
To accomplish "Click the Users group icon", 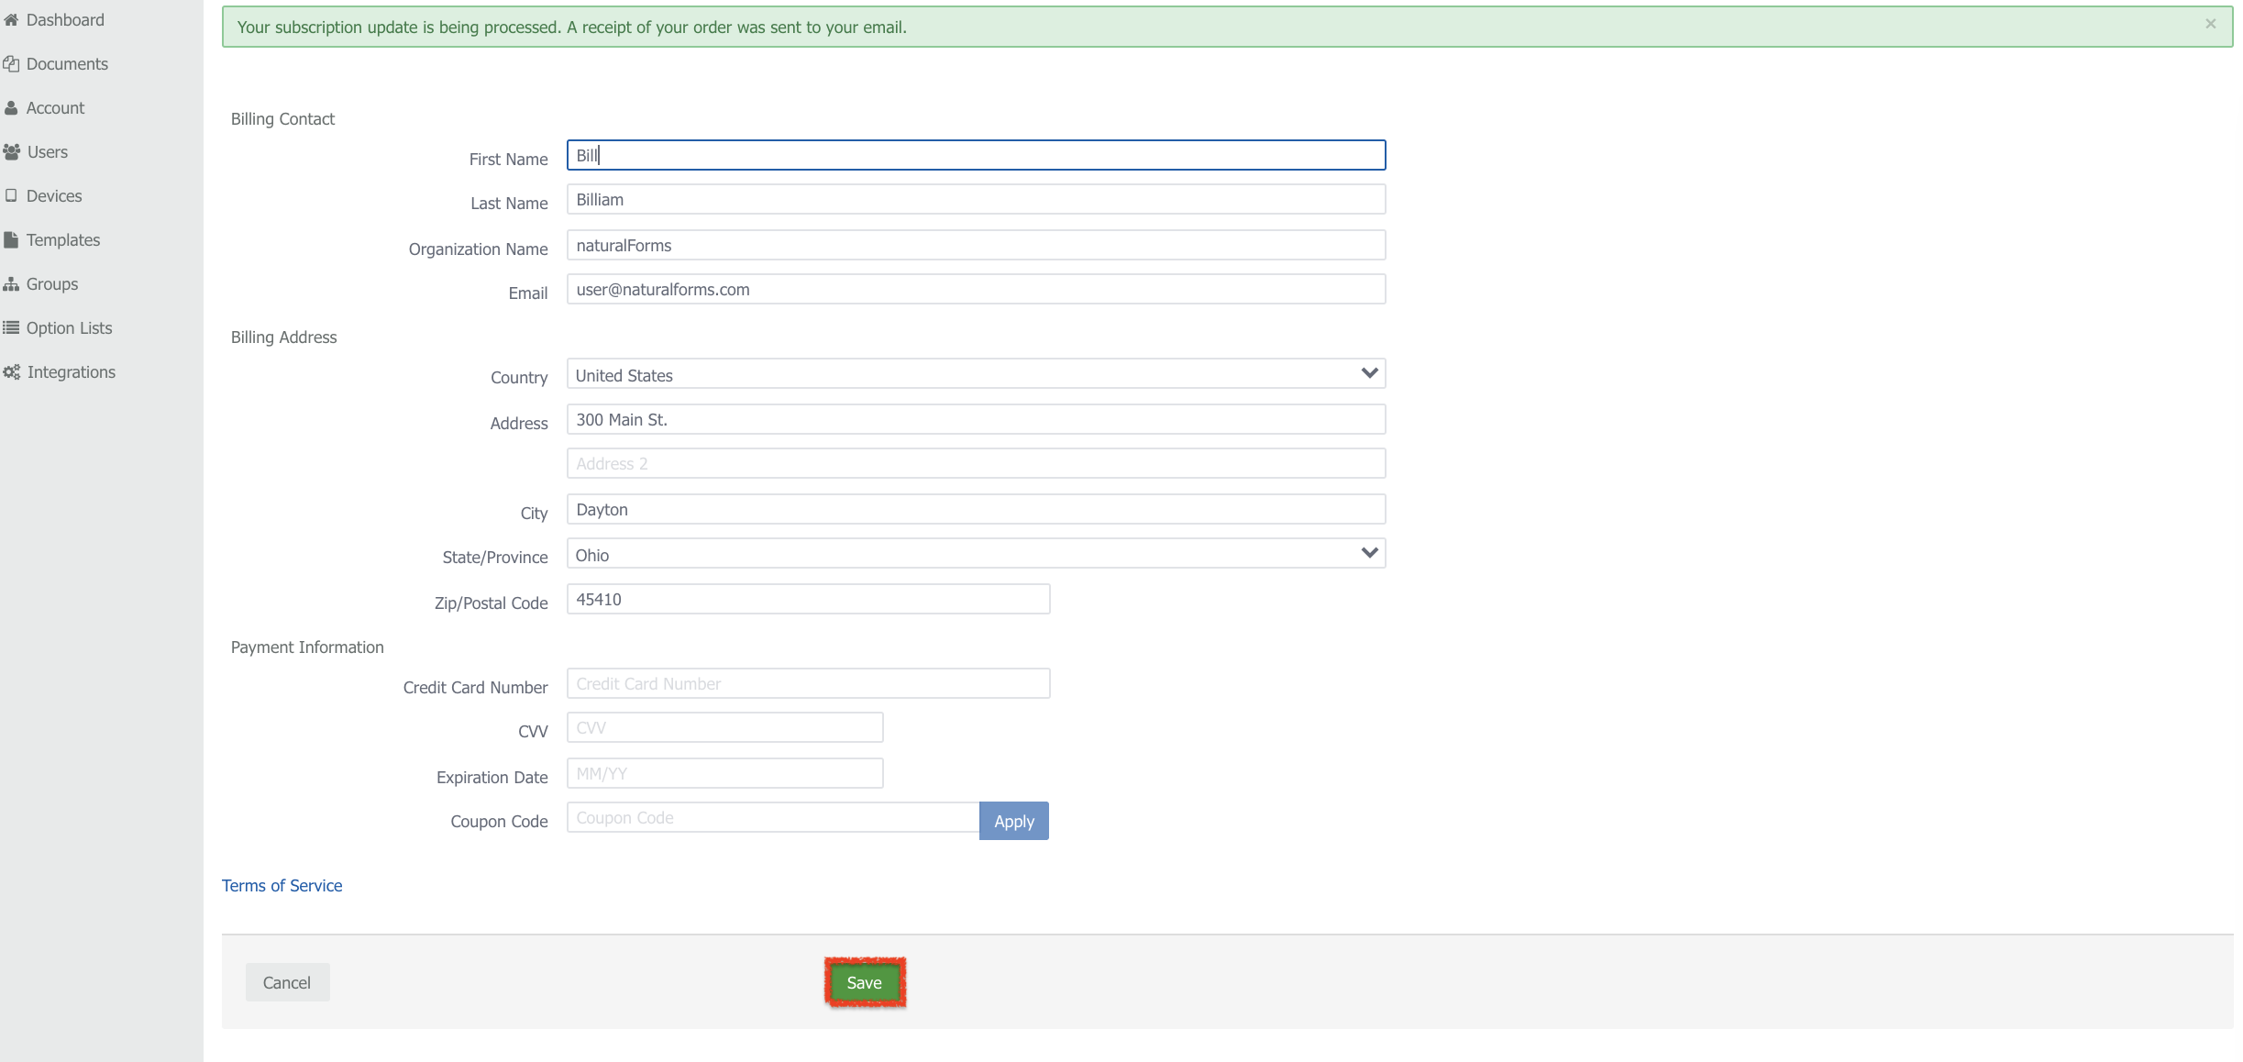I will pyautogui.click(x=12, y=152).
